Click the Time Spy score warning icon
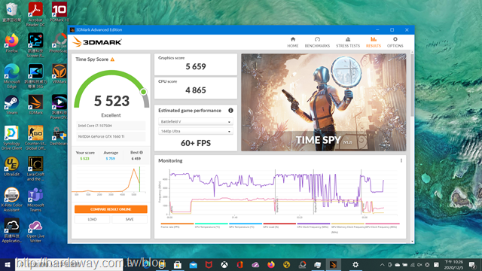 [112, 59]
